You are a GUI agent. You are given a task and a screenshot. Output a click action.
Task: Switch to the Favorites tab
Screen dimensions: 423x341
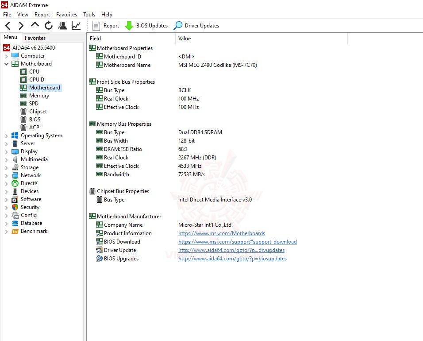(35, 38)
